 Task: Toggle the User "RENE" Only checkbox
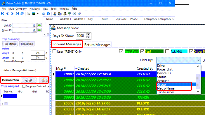pyautogui.click(x=54, y=51)
